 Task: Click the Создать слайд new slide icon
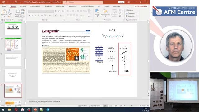pyautogui.click(x=18, y=11)
